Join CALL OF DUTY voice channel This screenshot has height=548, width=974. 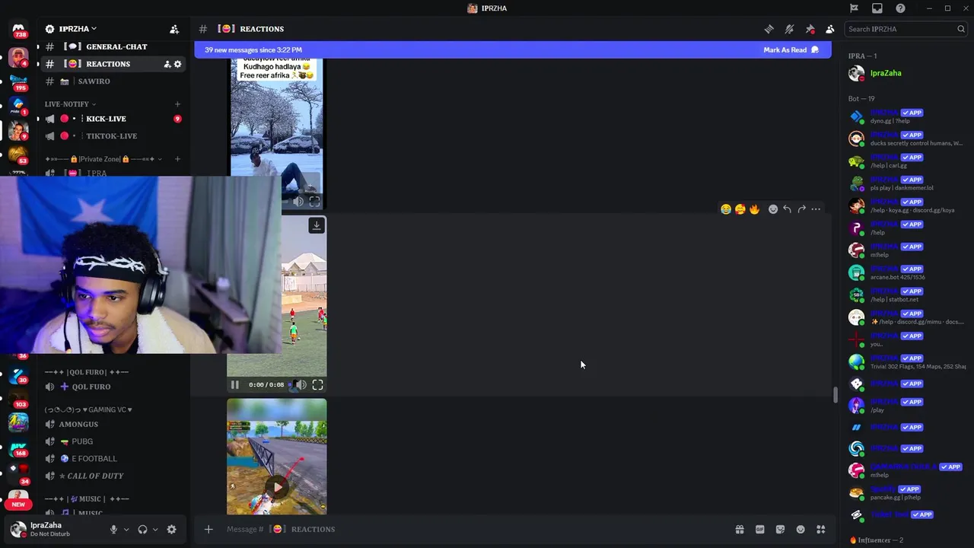(x=113, y=476)
